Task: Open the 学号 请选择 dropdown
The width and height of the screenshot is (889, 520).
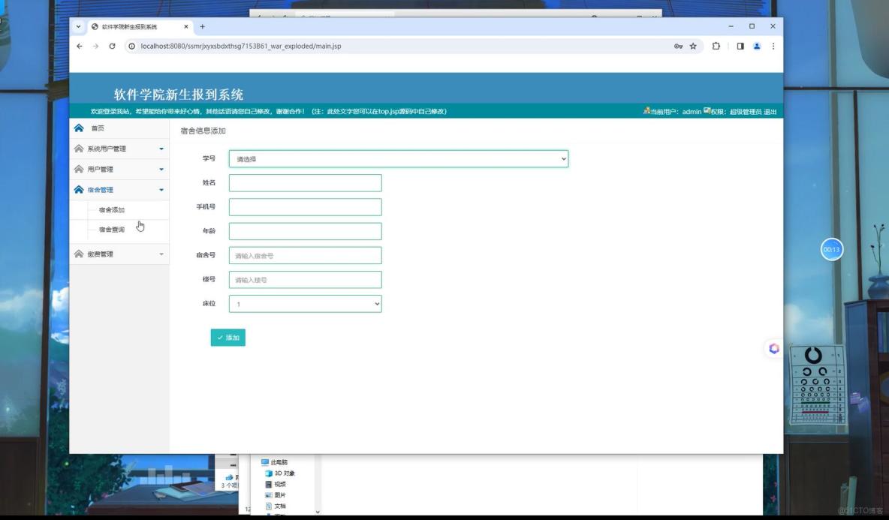Action: click(399, 158)
